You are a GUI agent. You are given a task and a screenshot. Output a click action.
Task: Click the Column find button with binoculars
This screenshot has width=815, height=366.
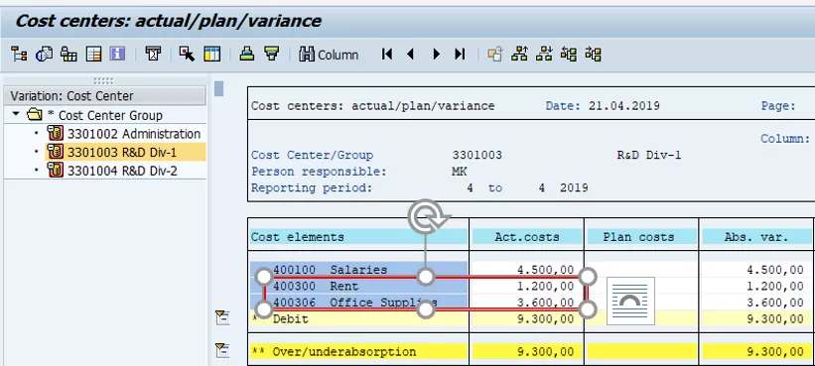(x=329, y=55)
